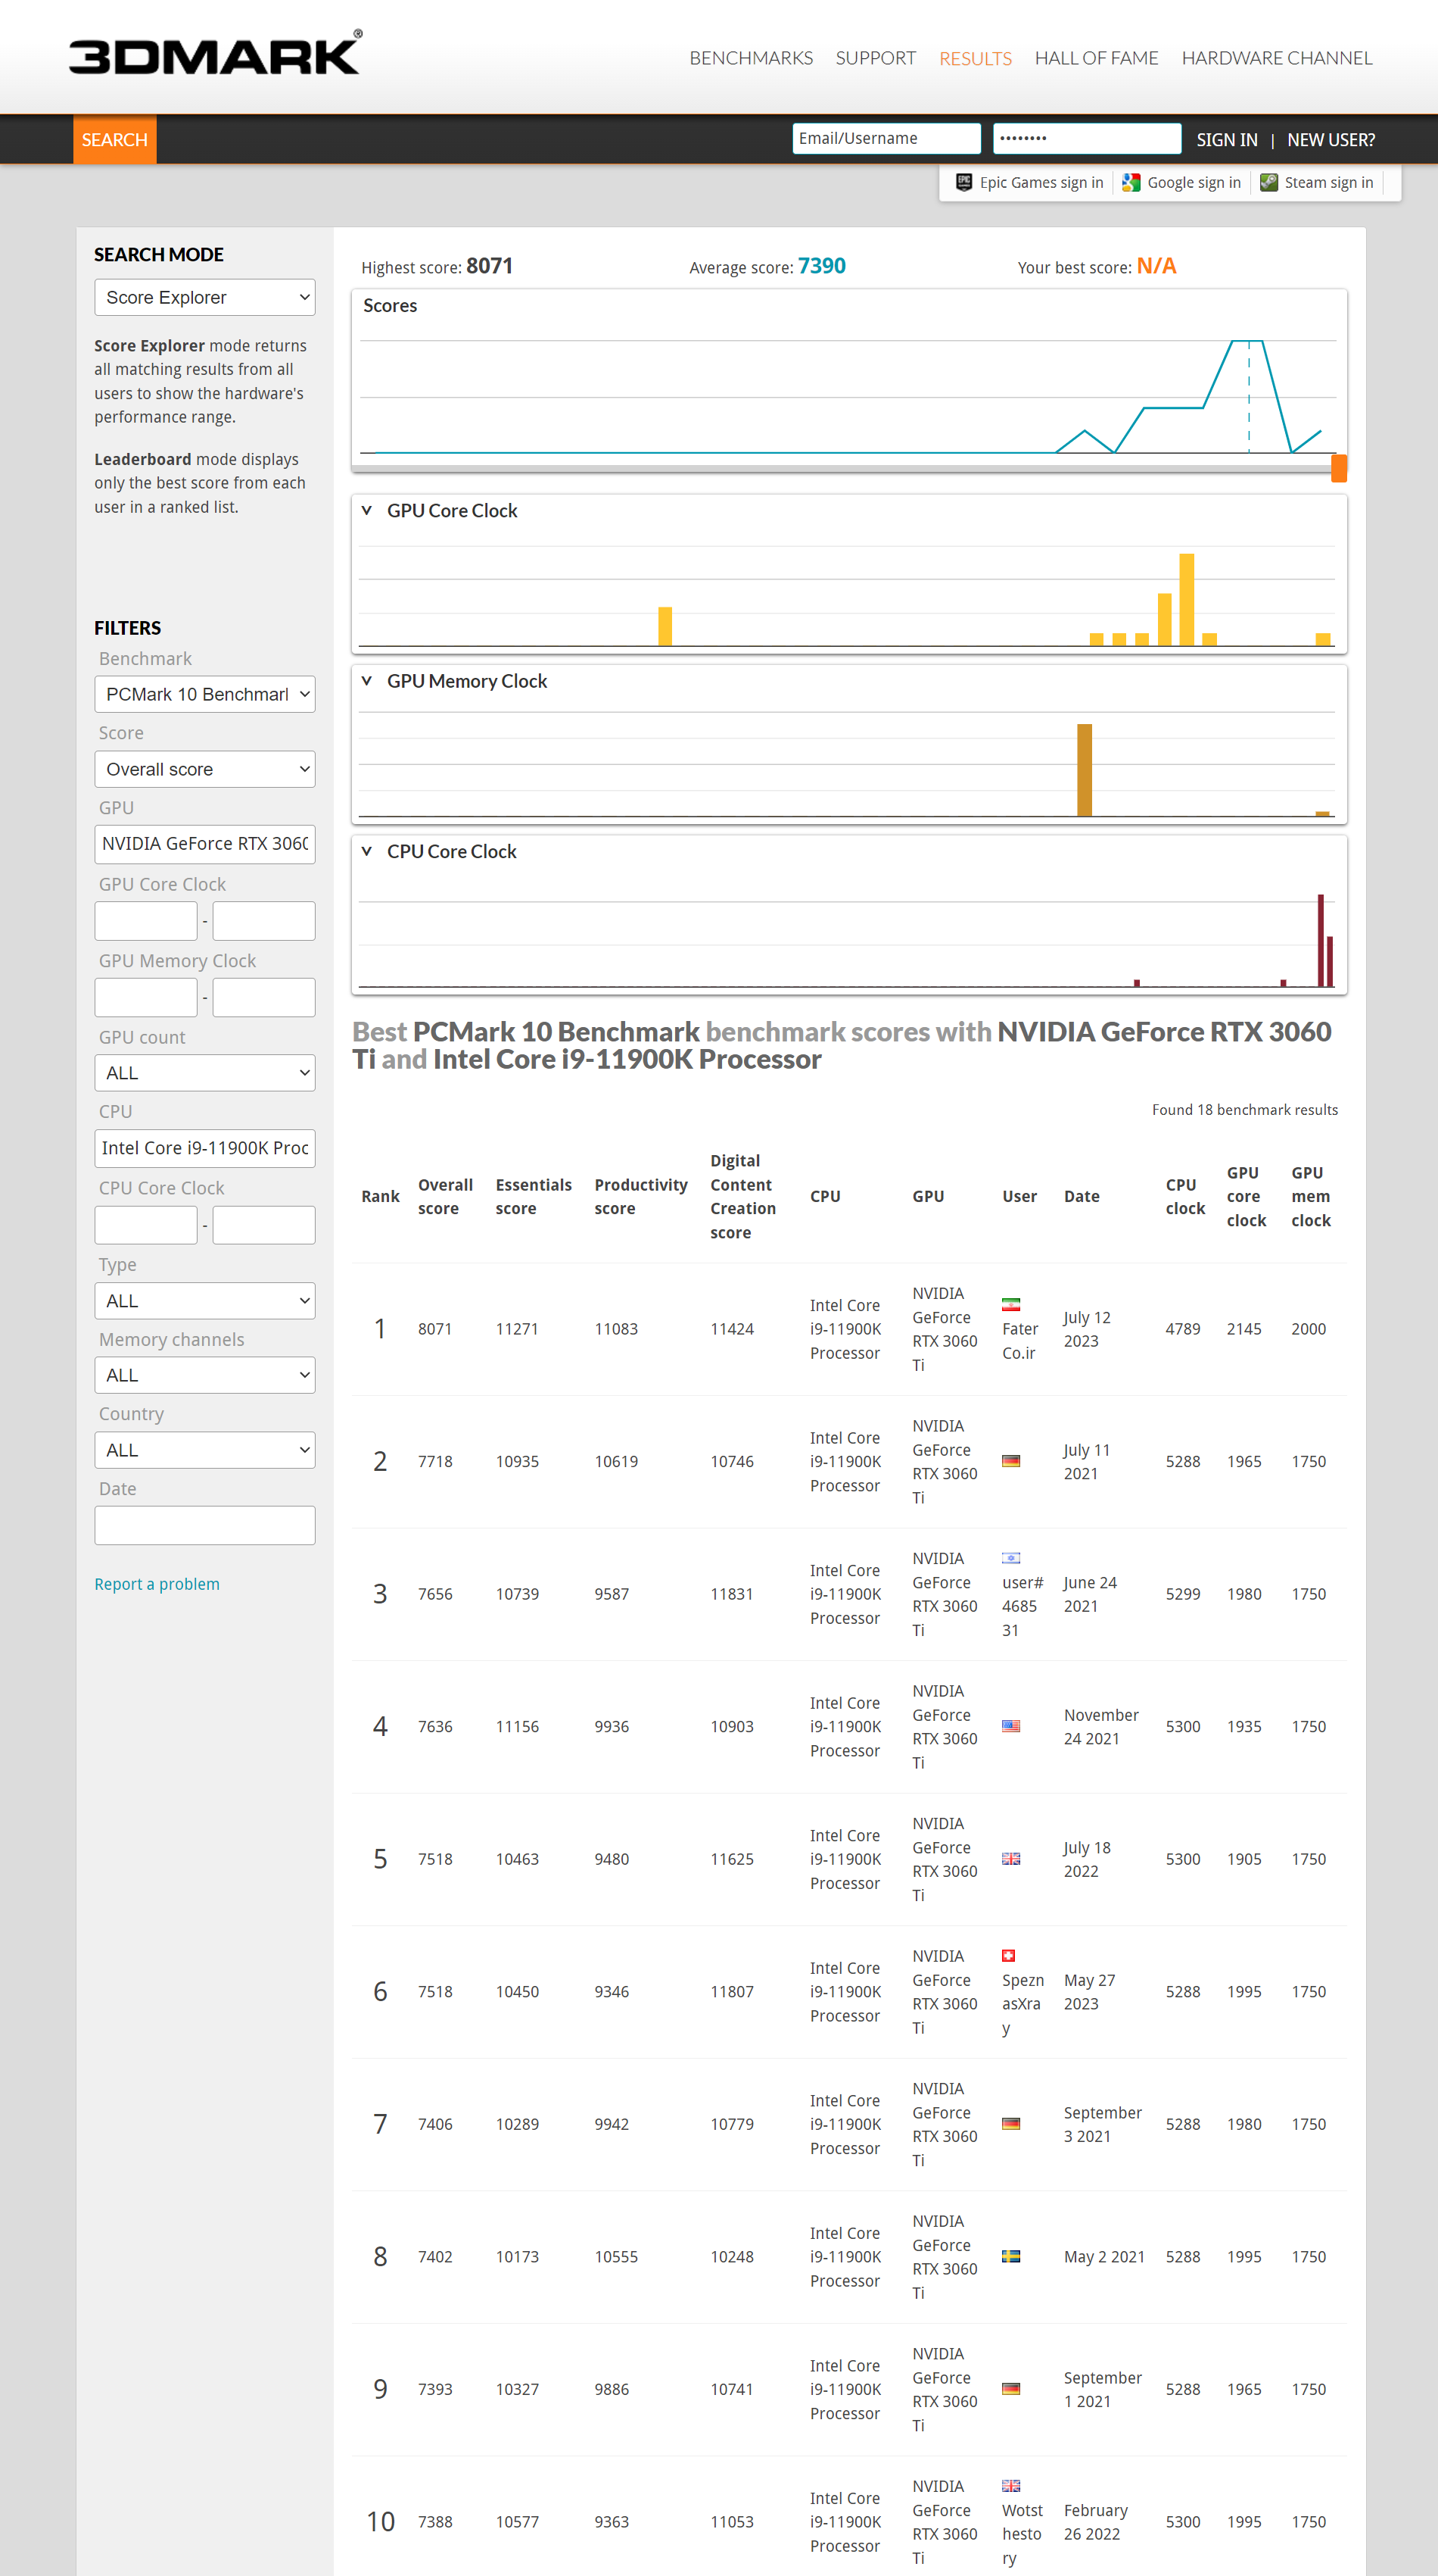Click the German flag in rank 7 row
The width and height of the screenshot is (1438, 2576).
[1011, 2123]
